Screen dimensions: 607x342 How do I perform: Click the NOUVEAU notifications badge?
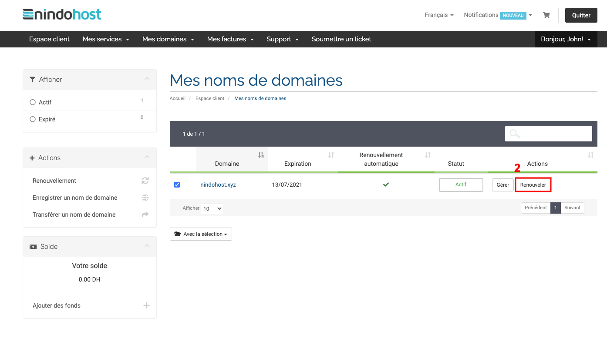click(513, 15)
